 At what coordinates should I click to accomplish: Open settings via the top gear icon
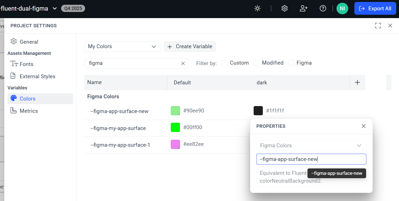click(284, 9)
